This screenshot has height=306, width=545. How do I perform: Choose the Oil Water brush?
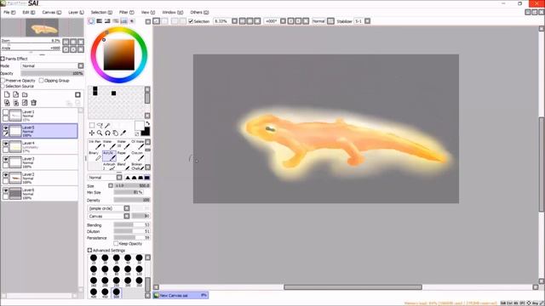pos(137,144)
